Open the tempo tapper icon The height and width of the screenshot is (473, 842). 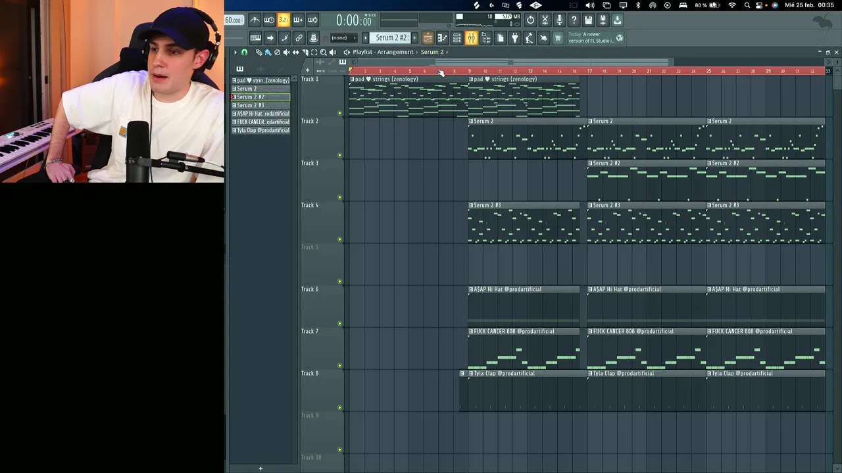pyautogui.click(x=529, y=38)
